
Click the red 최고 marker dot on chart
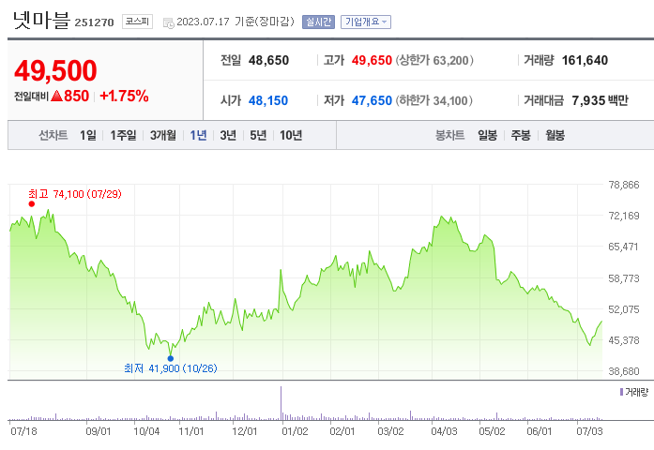[x=32, y=203]
